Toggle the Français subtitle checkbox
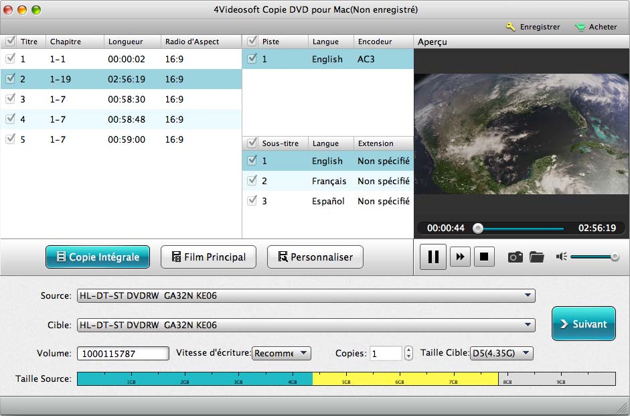Viewport: 630px width, 416px height. [252, 181]
